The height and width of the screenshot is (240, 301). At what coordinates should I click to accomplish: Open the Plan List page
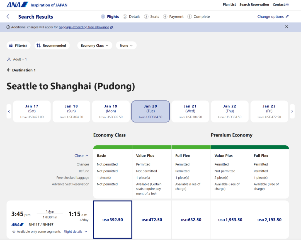(x=229, y=4)
